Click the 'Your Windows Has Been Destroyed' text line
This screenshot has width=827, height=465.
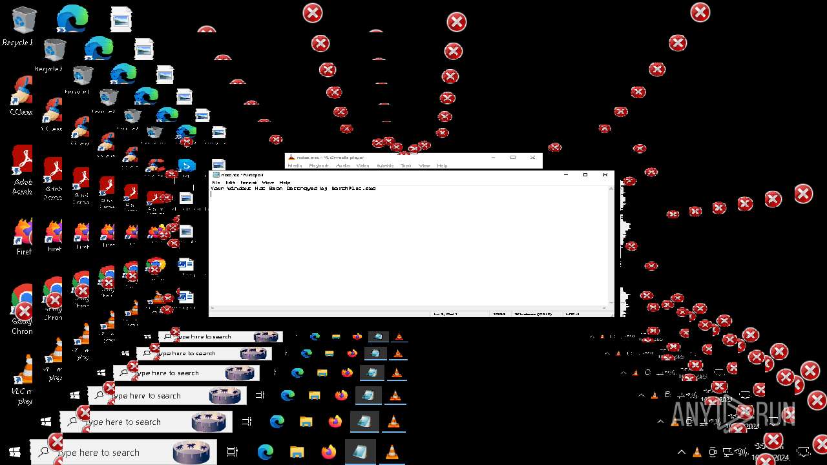pyautogui.click(x=293, y=189)
